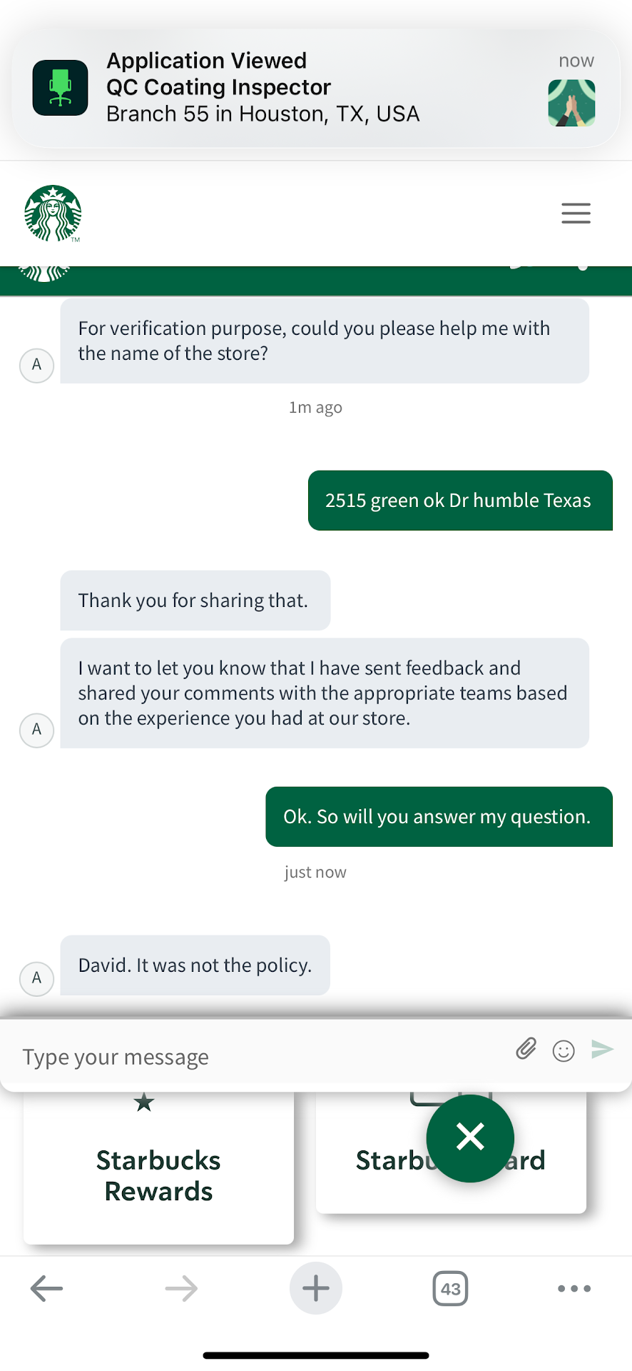The height and width of the screenshot is (1371, 632).
Task: Open the hamburger menu in the header
Action: pos(576,214)
